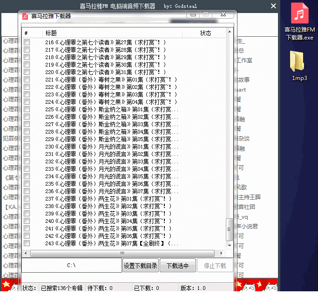Minimize the 喜马拉雅下载器 window
Screen dimensions: 318x302
click(193, 14)
